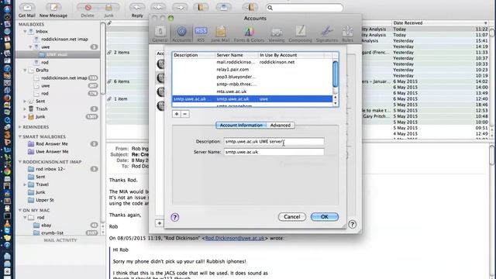Sort by the Description column header
Viewport: 496px width, 279px height.
(194, 55)
